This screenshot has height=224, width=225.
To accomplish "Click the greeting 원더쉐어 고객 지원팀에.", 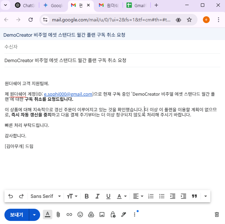I will click(x=27, y=83).
